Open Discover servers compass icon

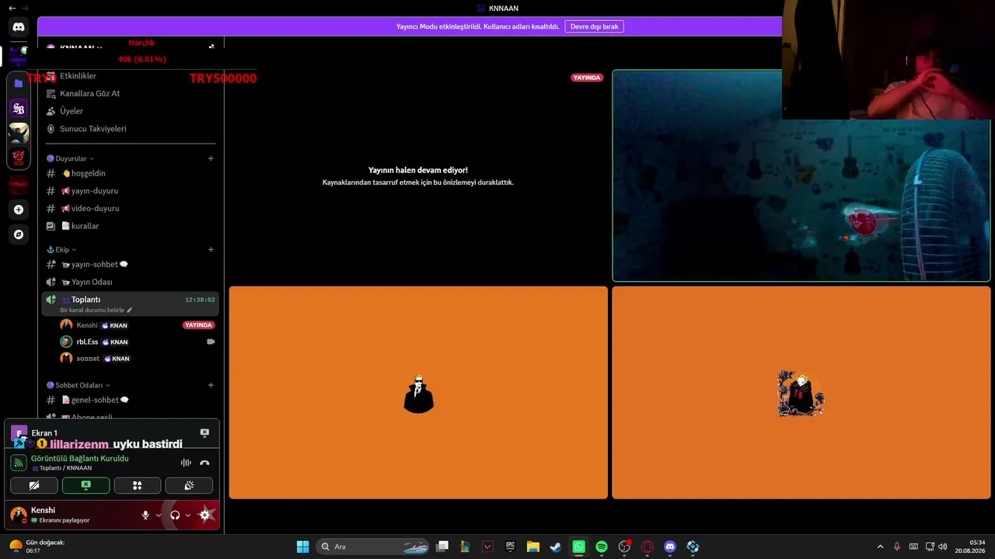[19, 234]
